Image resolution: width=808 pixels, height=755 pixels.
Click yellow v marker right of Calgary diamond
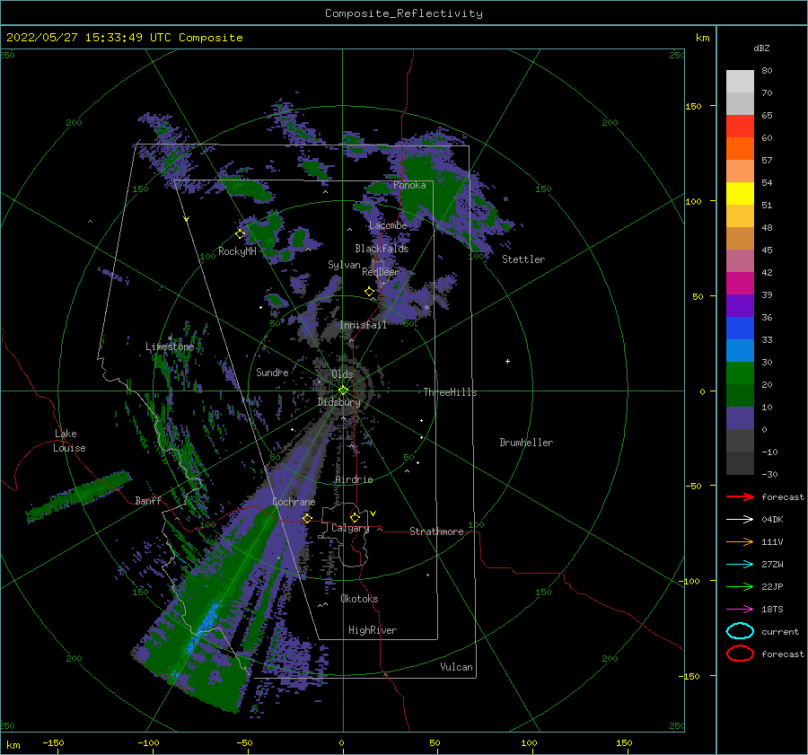[373, 514]
